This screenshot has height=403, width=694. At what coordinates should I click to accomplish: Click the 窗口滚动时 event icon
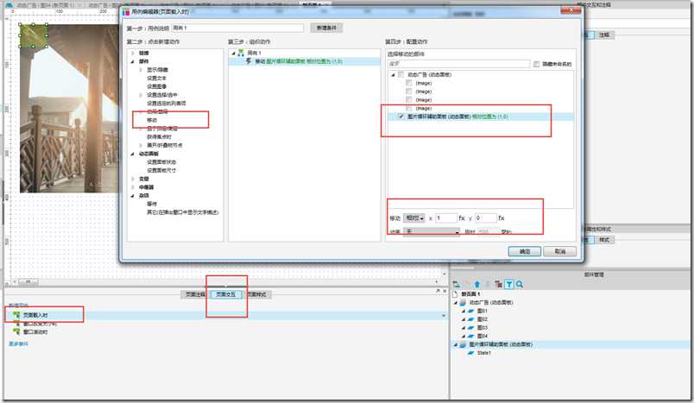pyautogui.click(x=16, y=331)
